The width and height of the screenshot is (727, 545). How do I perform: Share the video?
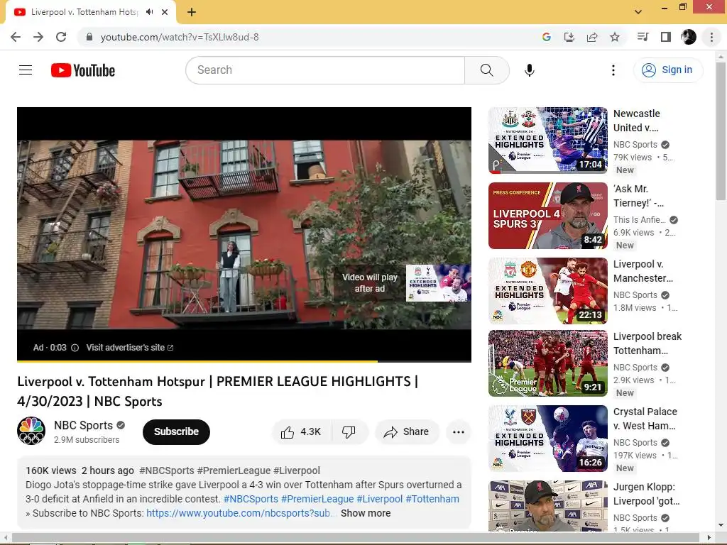click(x=407, y=432)
